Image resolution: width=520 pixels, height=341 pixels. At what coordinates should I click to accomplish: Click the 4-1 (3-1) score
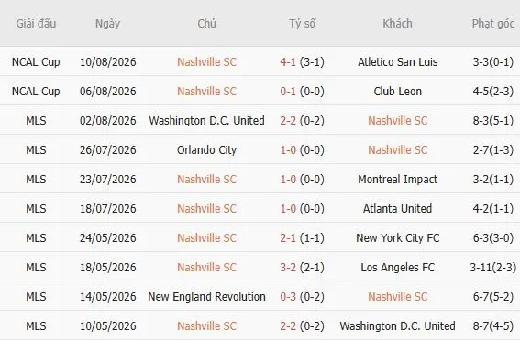pos(302,62)
